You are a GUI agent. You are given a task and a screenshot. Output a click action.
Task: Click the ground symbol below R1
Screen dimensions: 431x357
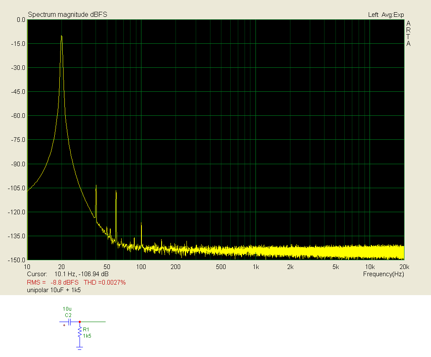[x=80, y=349]
